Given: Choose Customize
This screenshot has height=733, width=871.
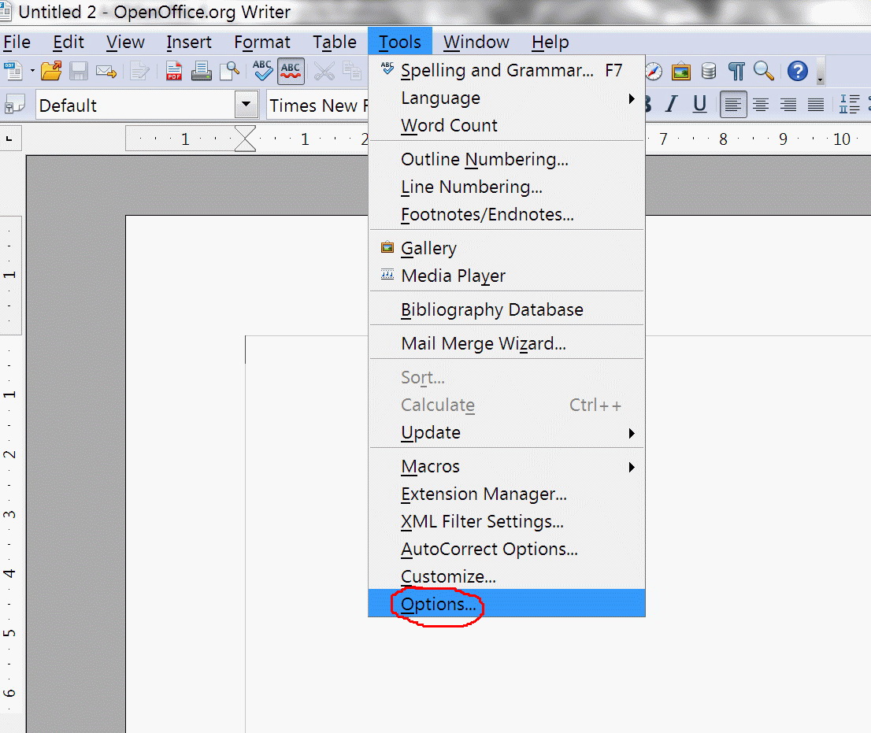Looking at the screenshot, I should [506, 576].
